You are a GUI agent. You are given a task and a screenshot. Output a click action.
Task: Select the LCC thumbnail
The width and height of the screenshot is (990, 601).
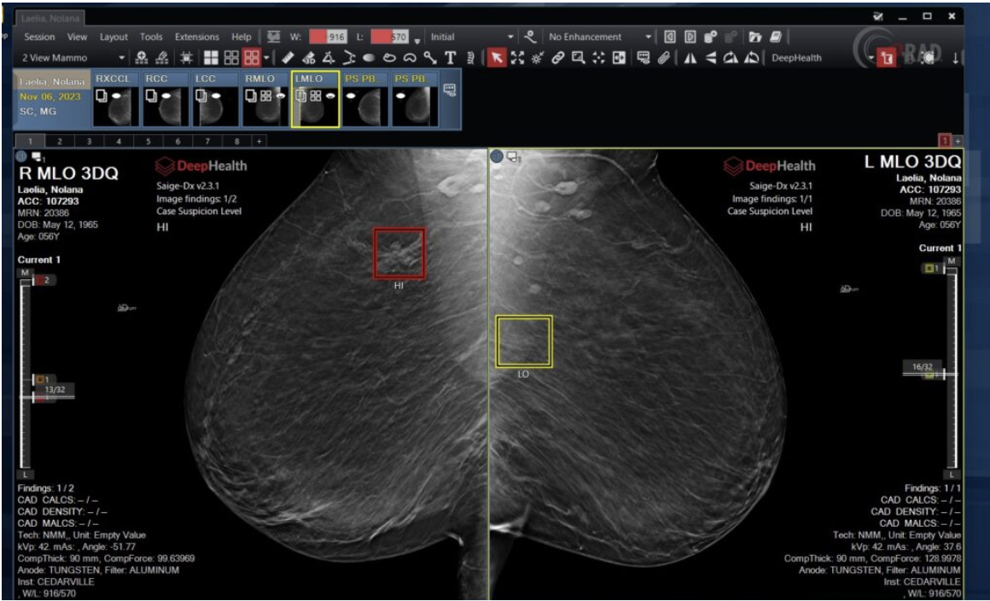click(215, 99)
